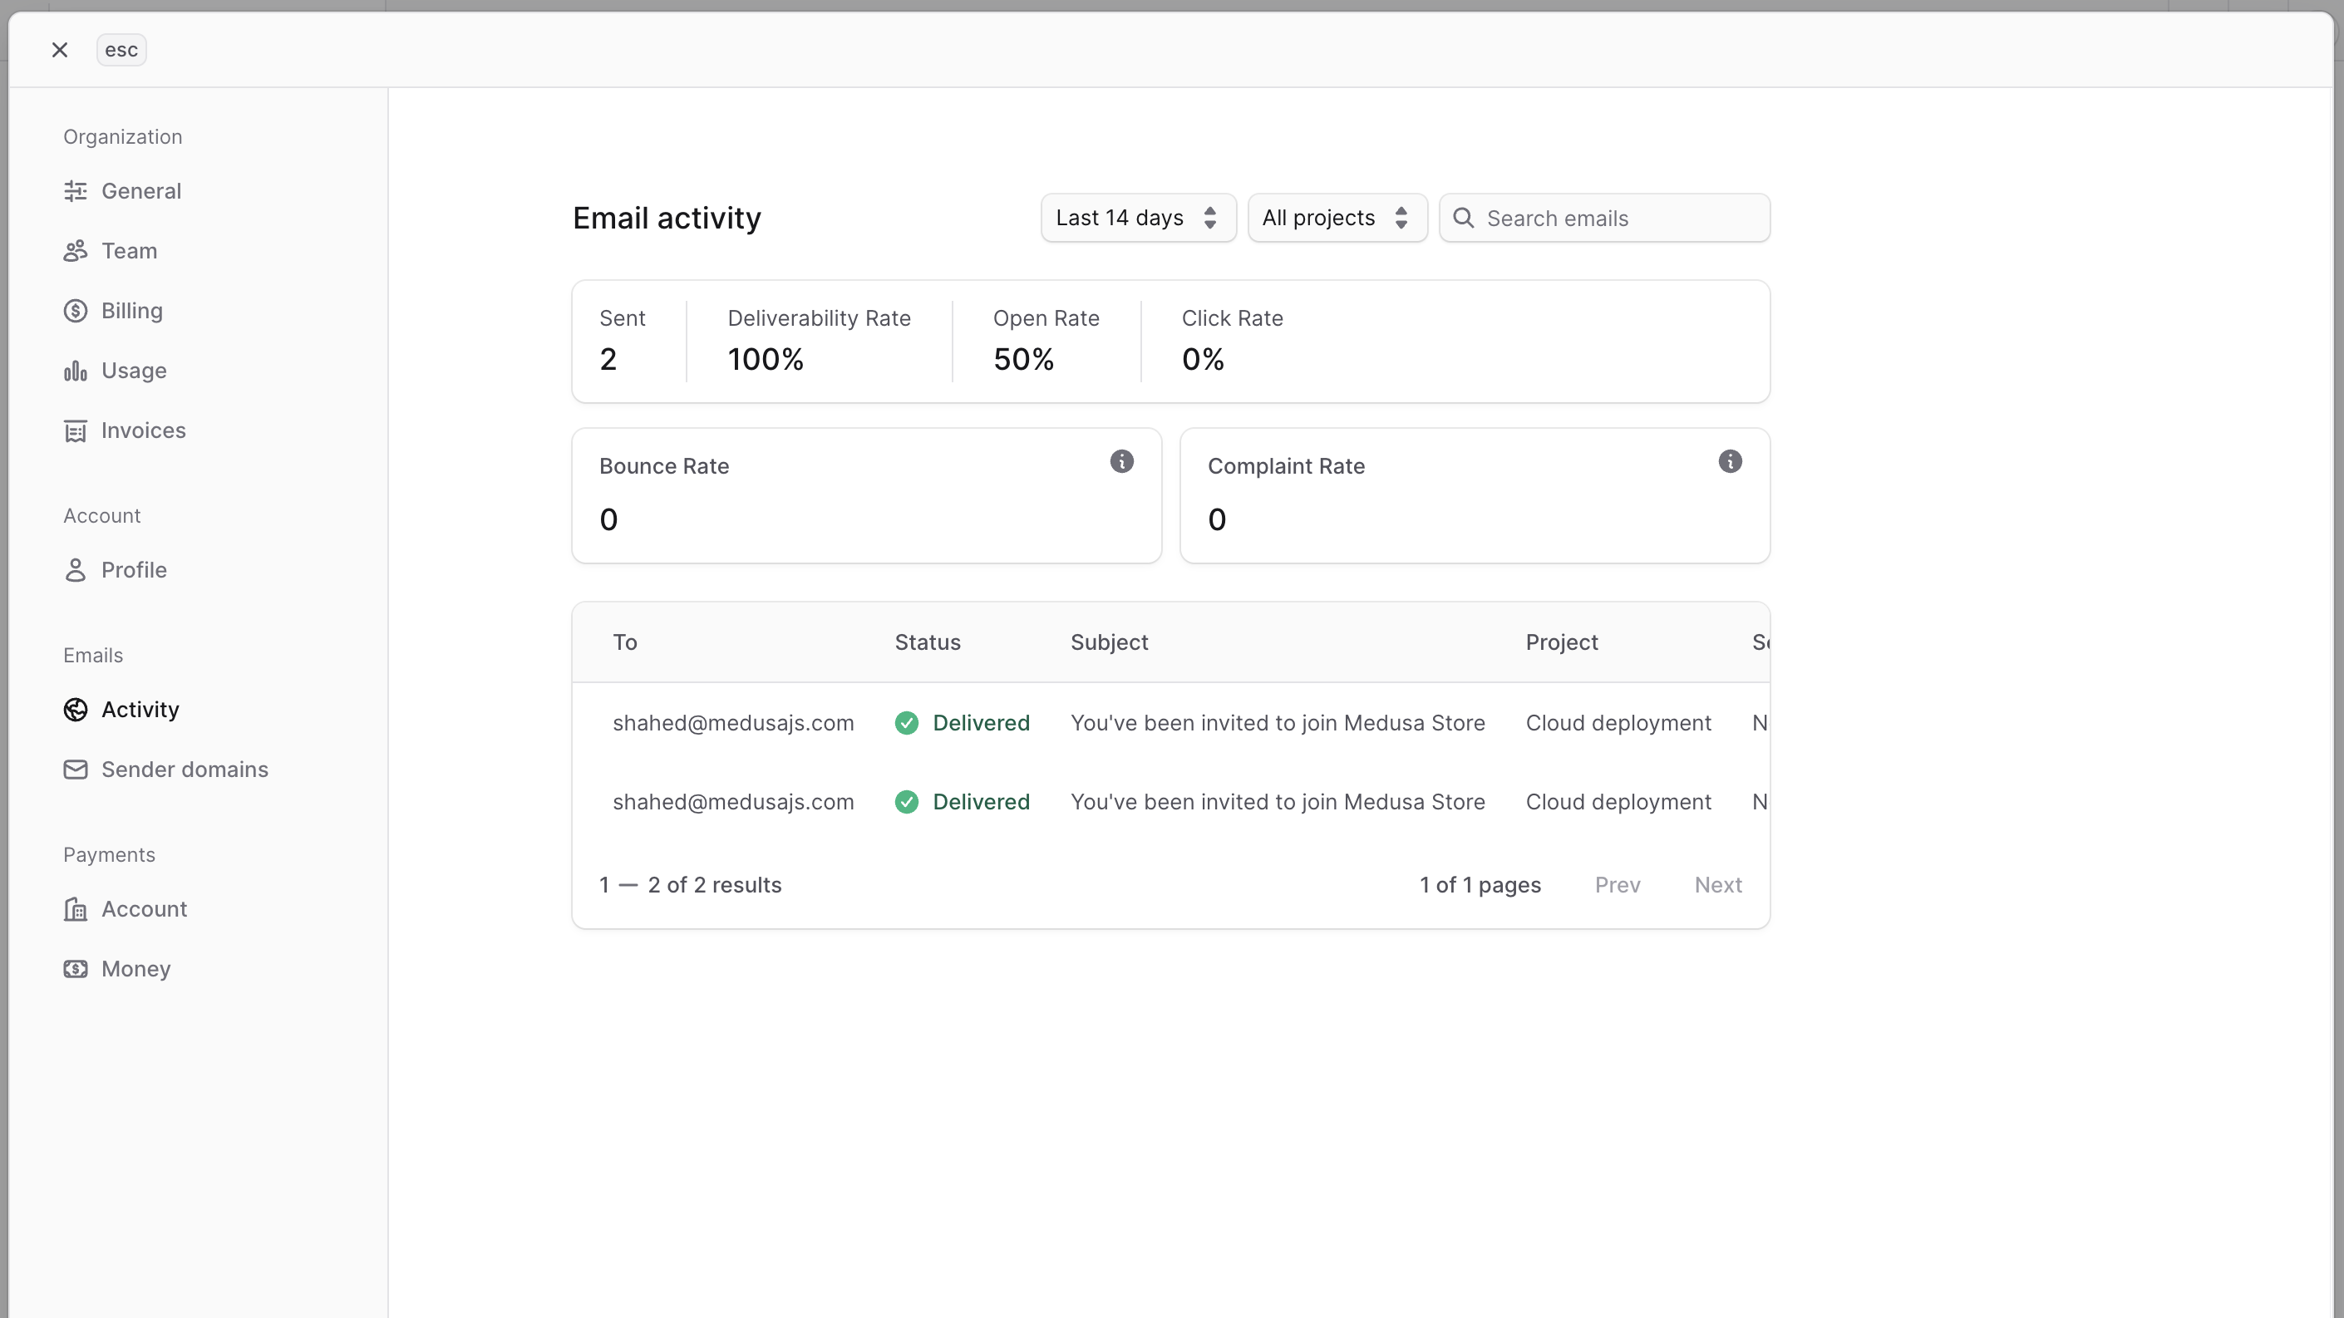Click the 100% Deliverability Rate stat
The image size is (2344, 1318).
pos(766,358)
